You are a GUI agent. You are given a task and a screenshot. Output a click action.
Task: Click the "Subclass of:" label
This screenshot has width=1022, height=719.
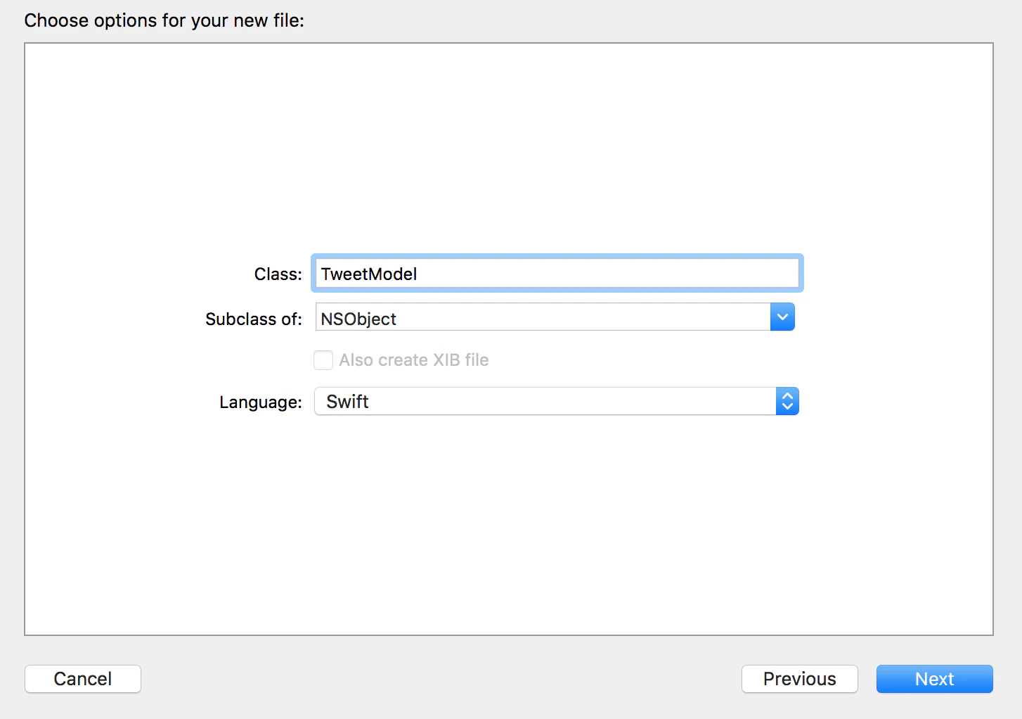point(253,319)
